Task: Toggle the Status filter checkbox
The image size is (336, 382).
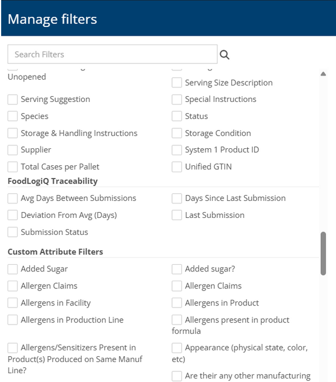Action: pyautogui.click(x=177, y=116)
